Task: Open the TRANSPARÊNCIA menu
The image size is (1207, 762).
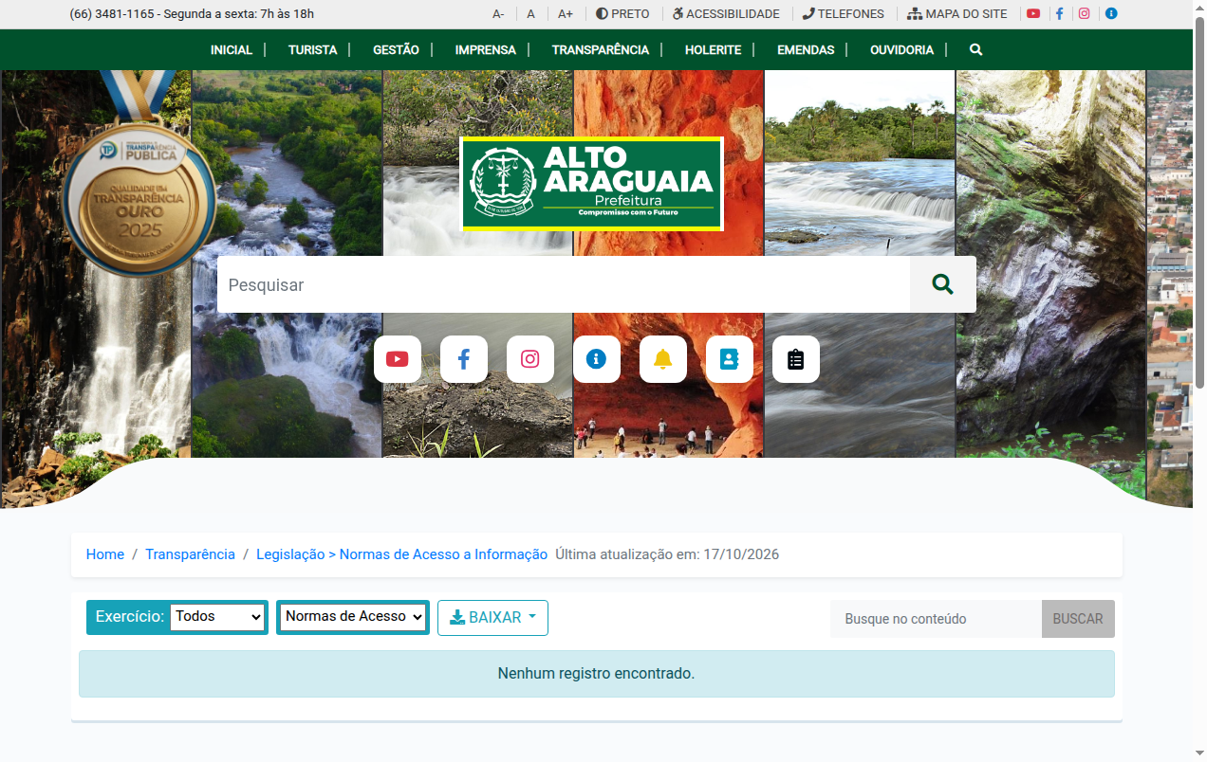Action: coord(601,49)
